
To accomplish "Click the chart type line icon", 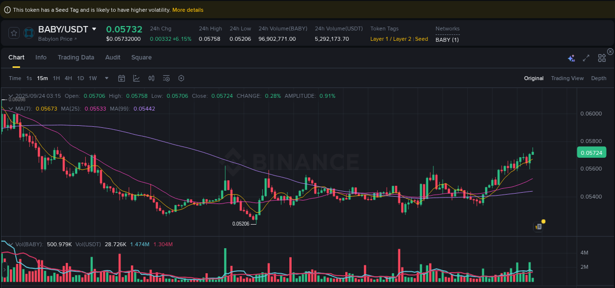I will [x=136, y=78].
